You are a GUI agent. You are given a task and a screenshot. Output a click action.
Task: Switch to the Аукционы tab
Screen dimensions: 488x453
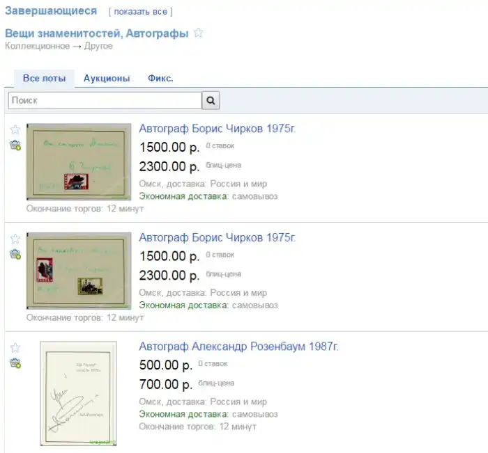point(107,79)
